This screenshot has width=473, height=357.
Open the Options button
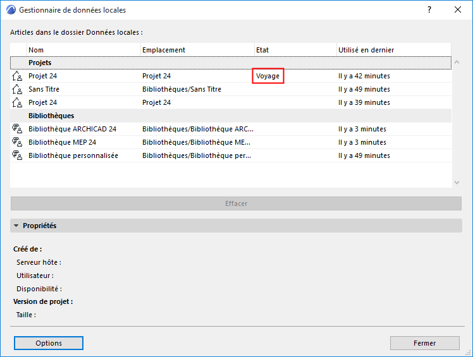(x=49, y=343)
